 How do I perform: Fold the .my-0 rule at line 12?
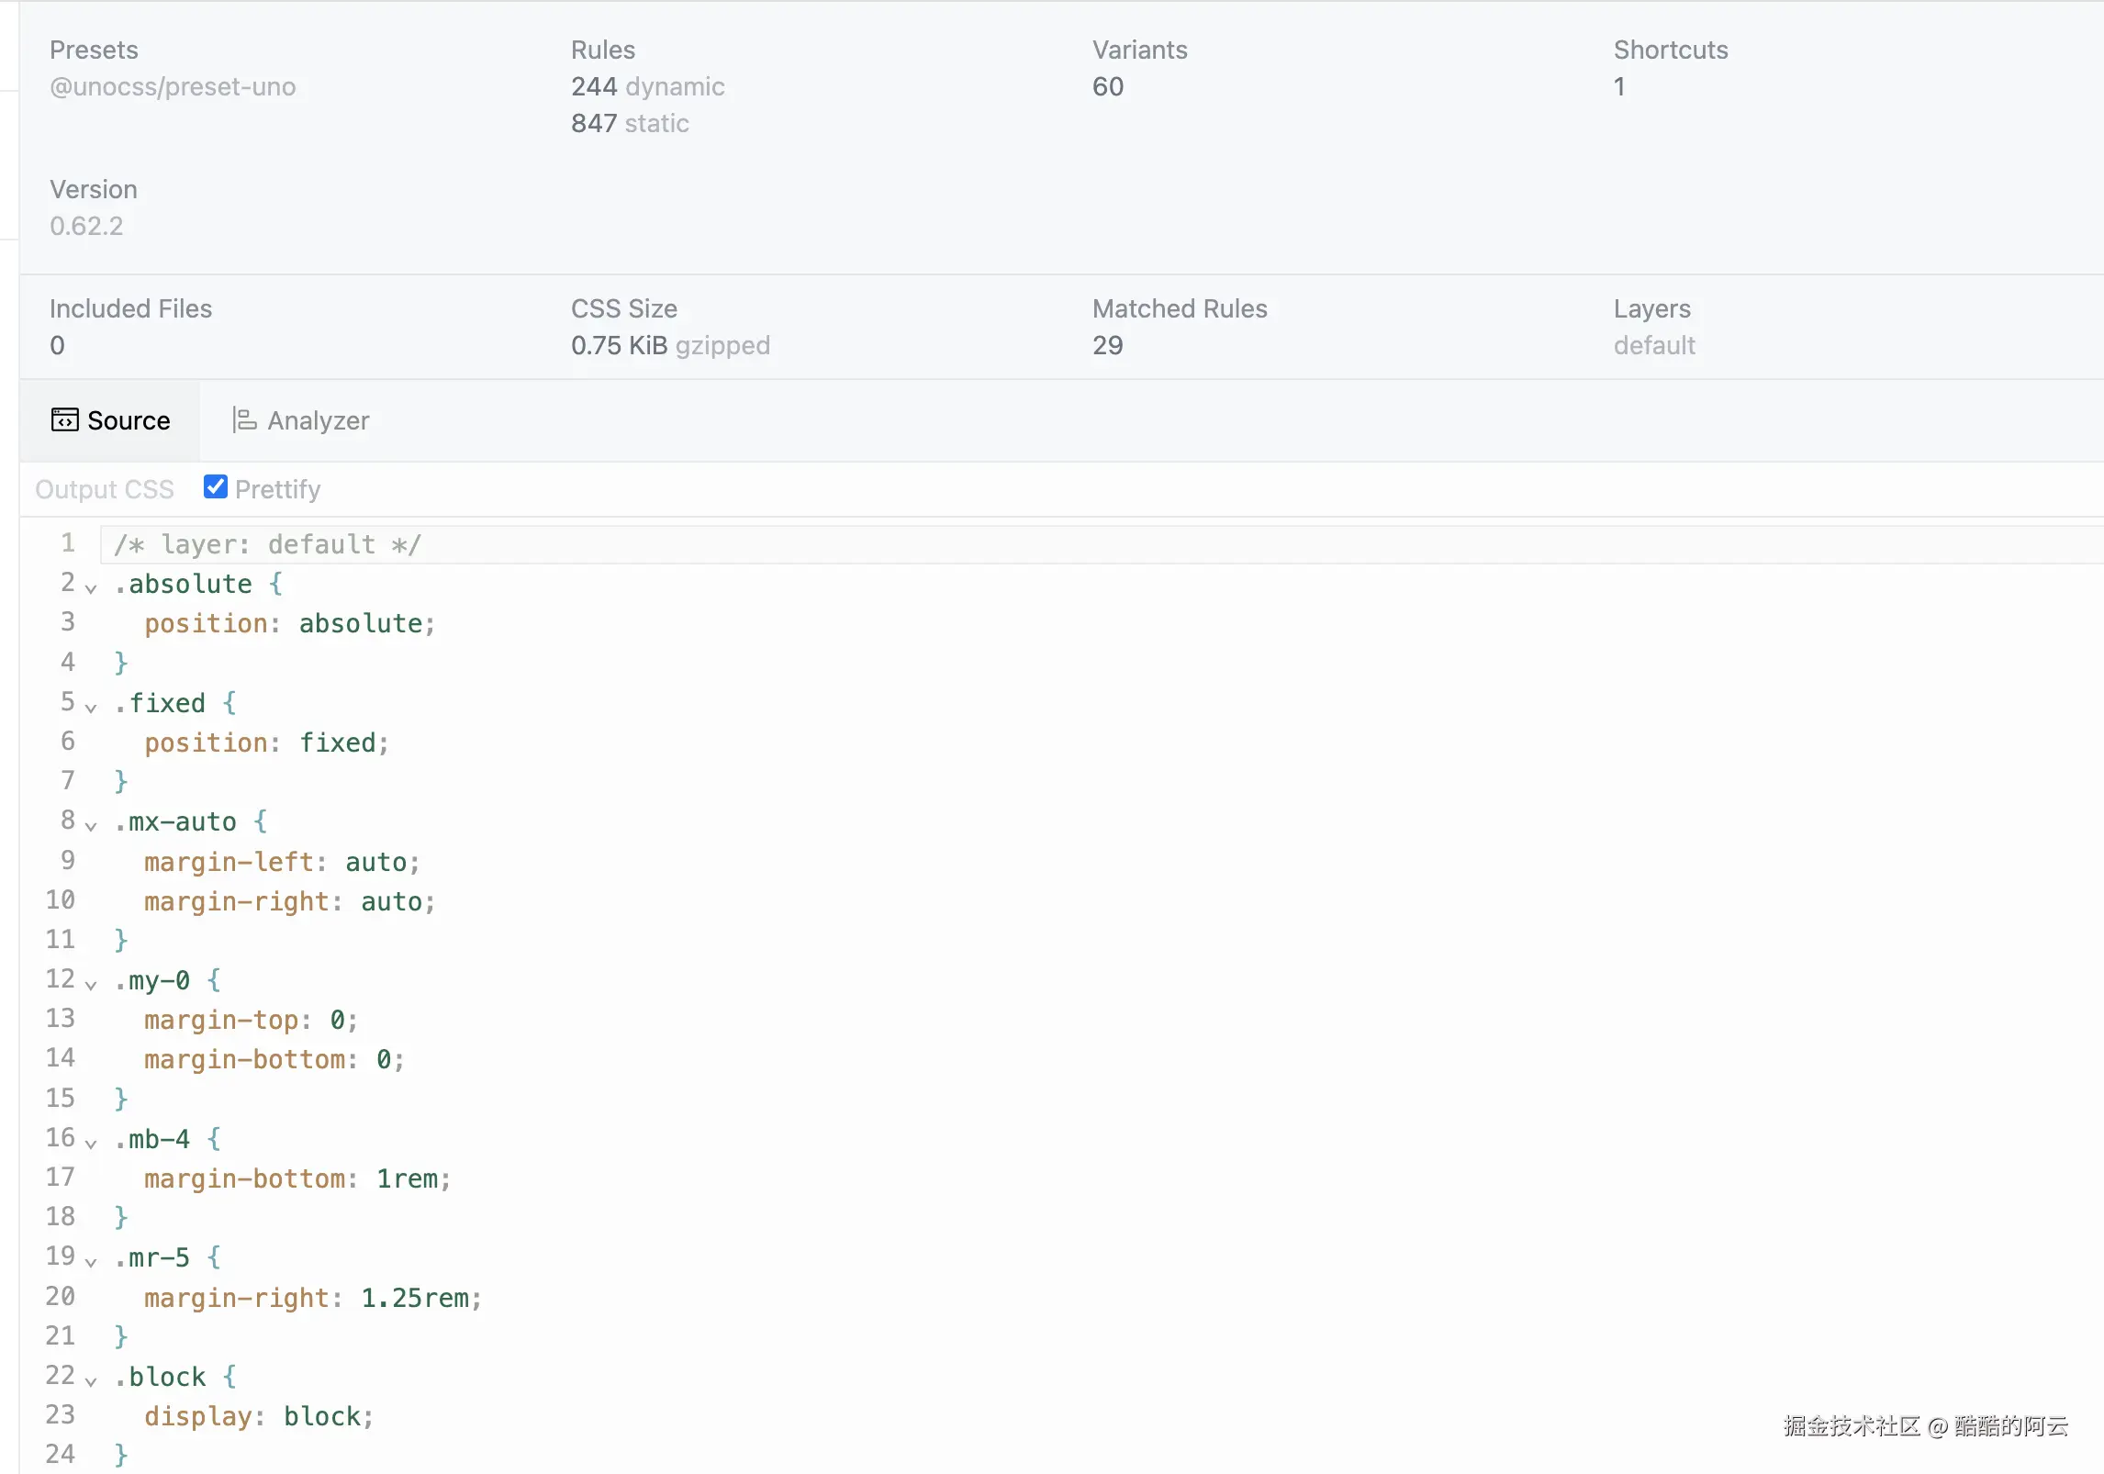(91, 985)
